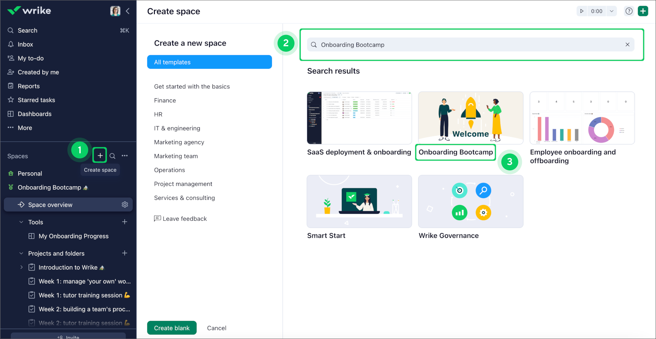The image size is (656, 339).
Task: Expand the Introduction to Wrike folder
Action: 21,267
